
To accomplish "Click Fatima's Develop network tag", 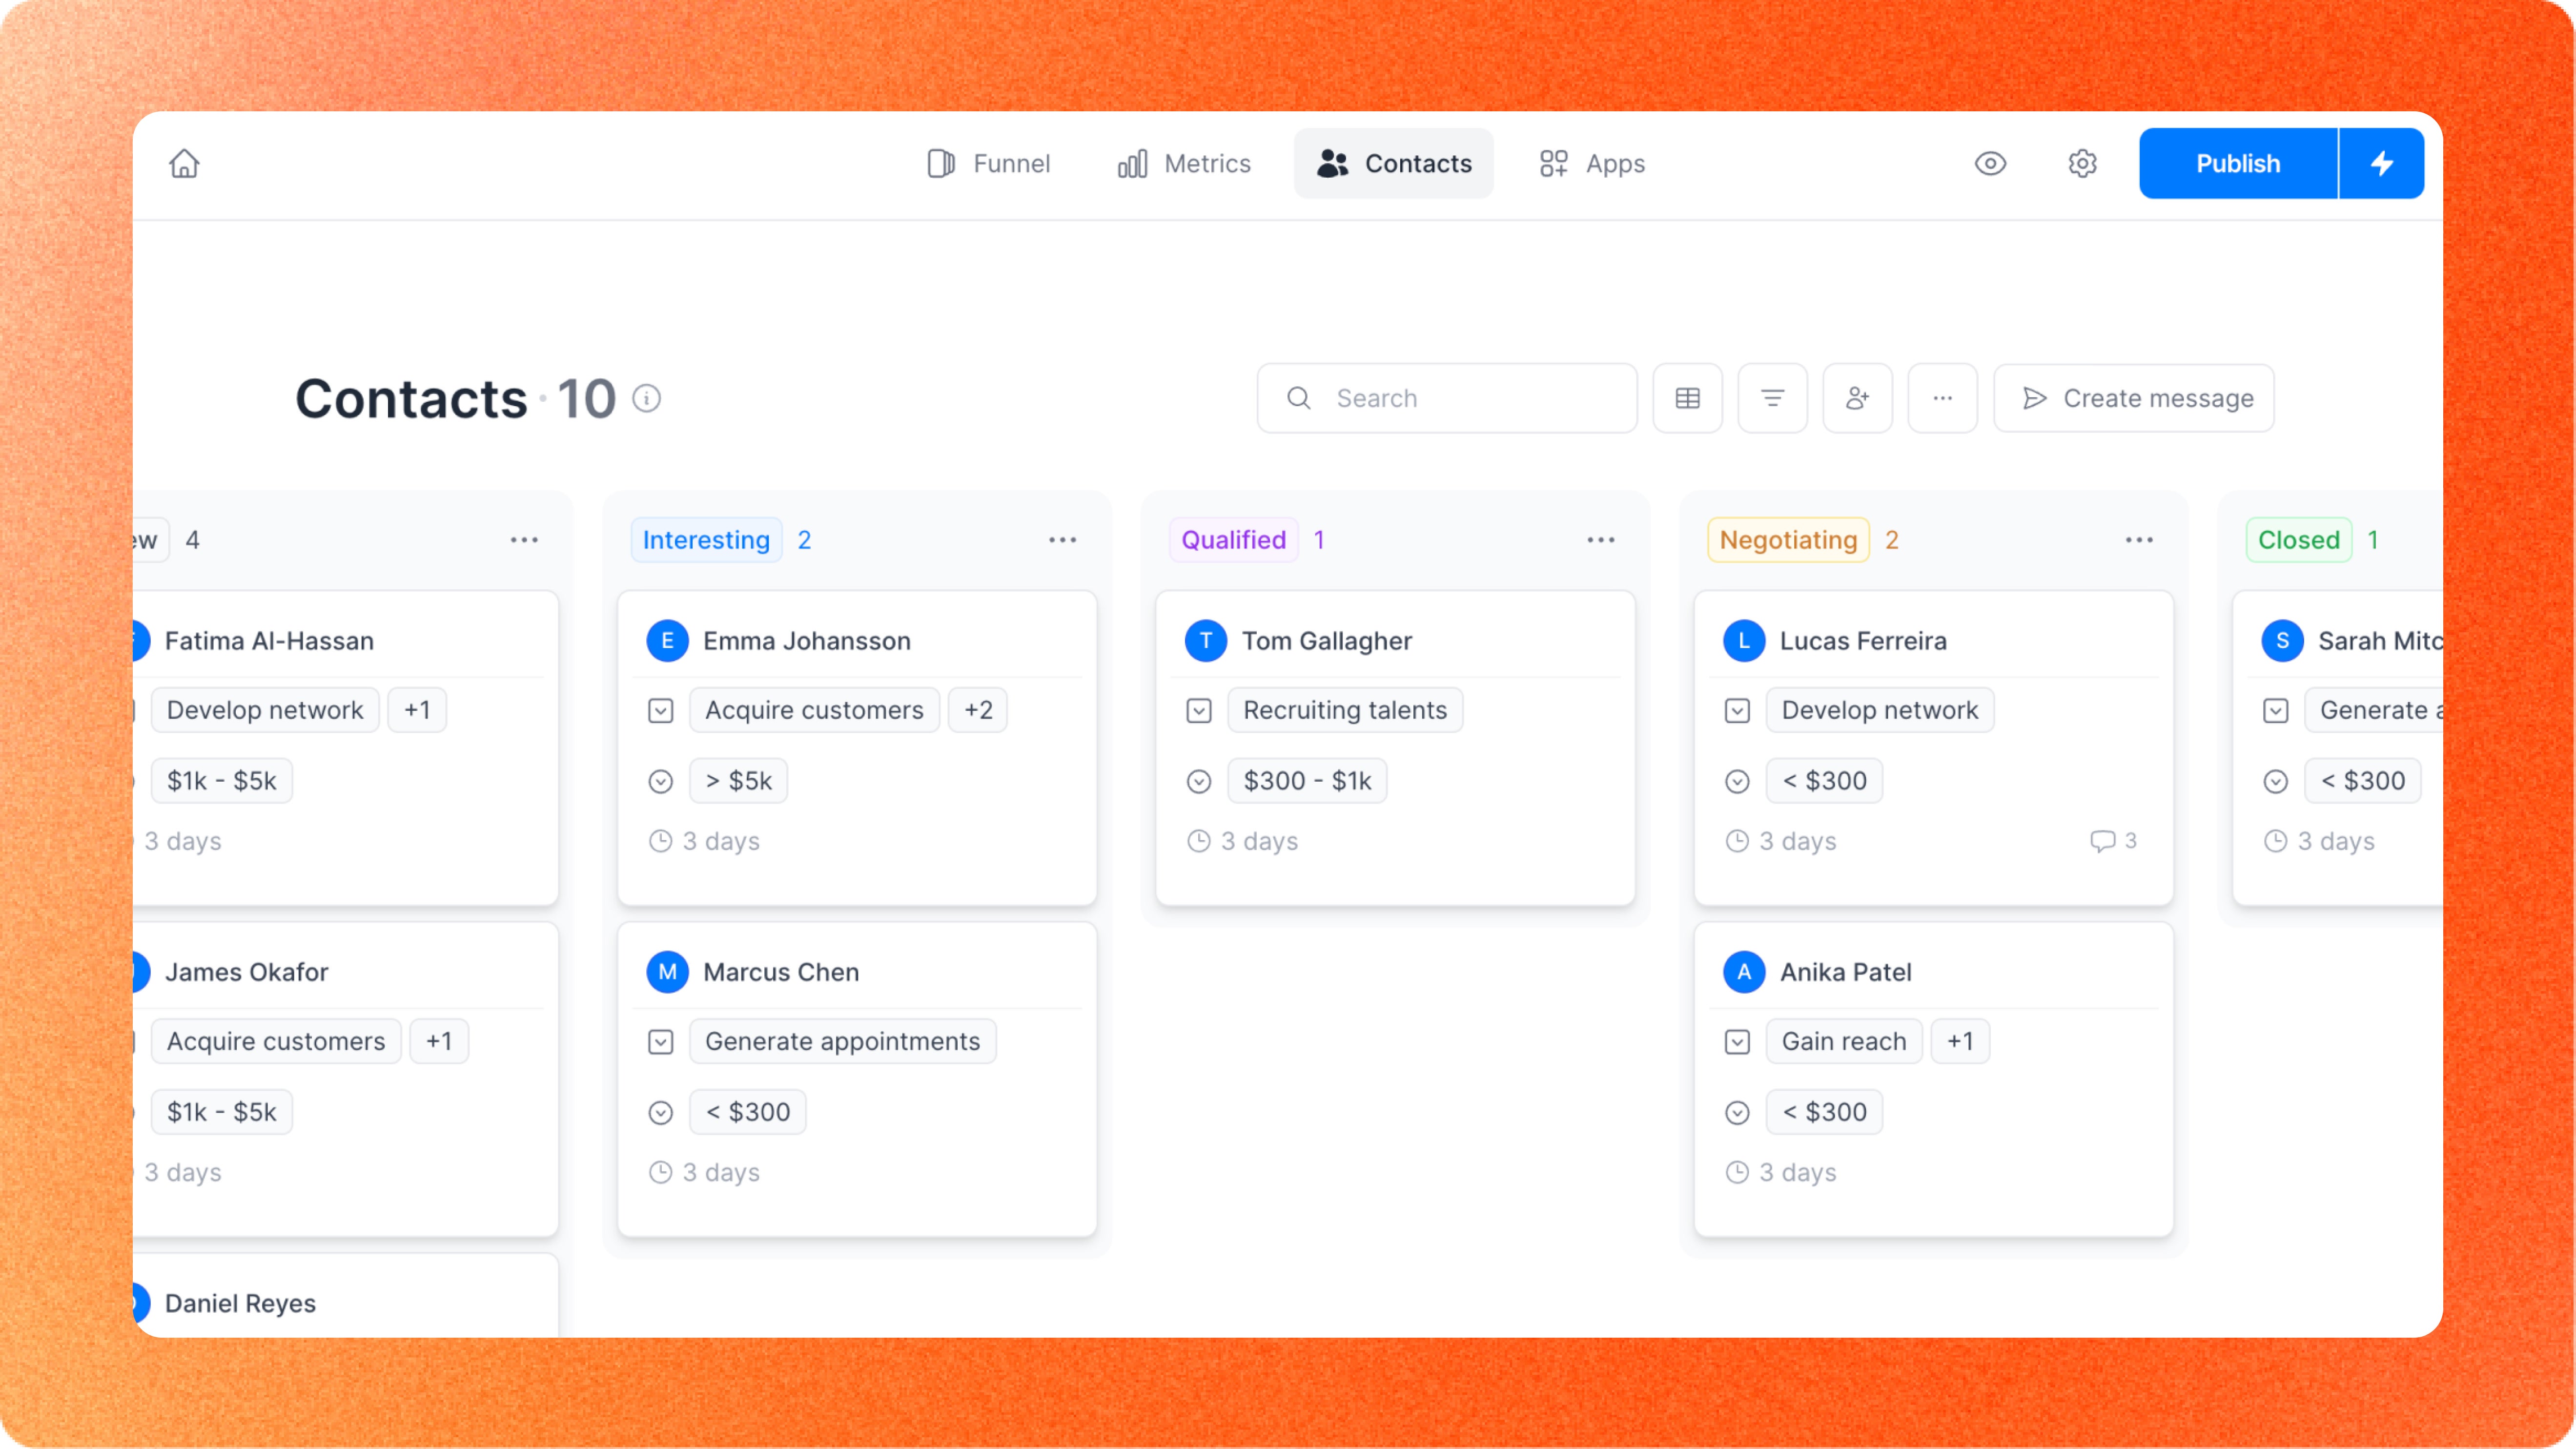I will tap(265, 710).
